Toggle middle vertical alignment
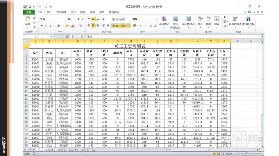The height and width of the screenshot is (156, 279). pyautogui.click(x=93, y=19)
